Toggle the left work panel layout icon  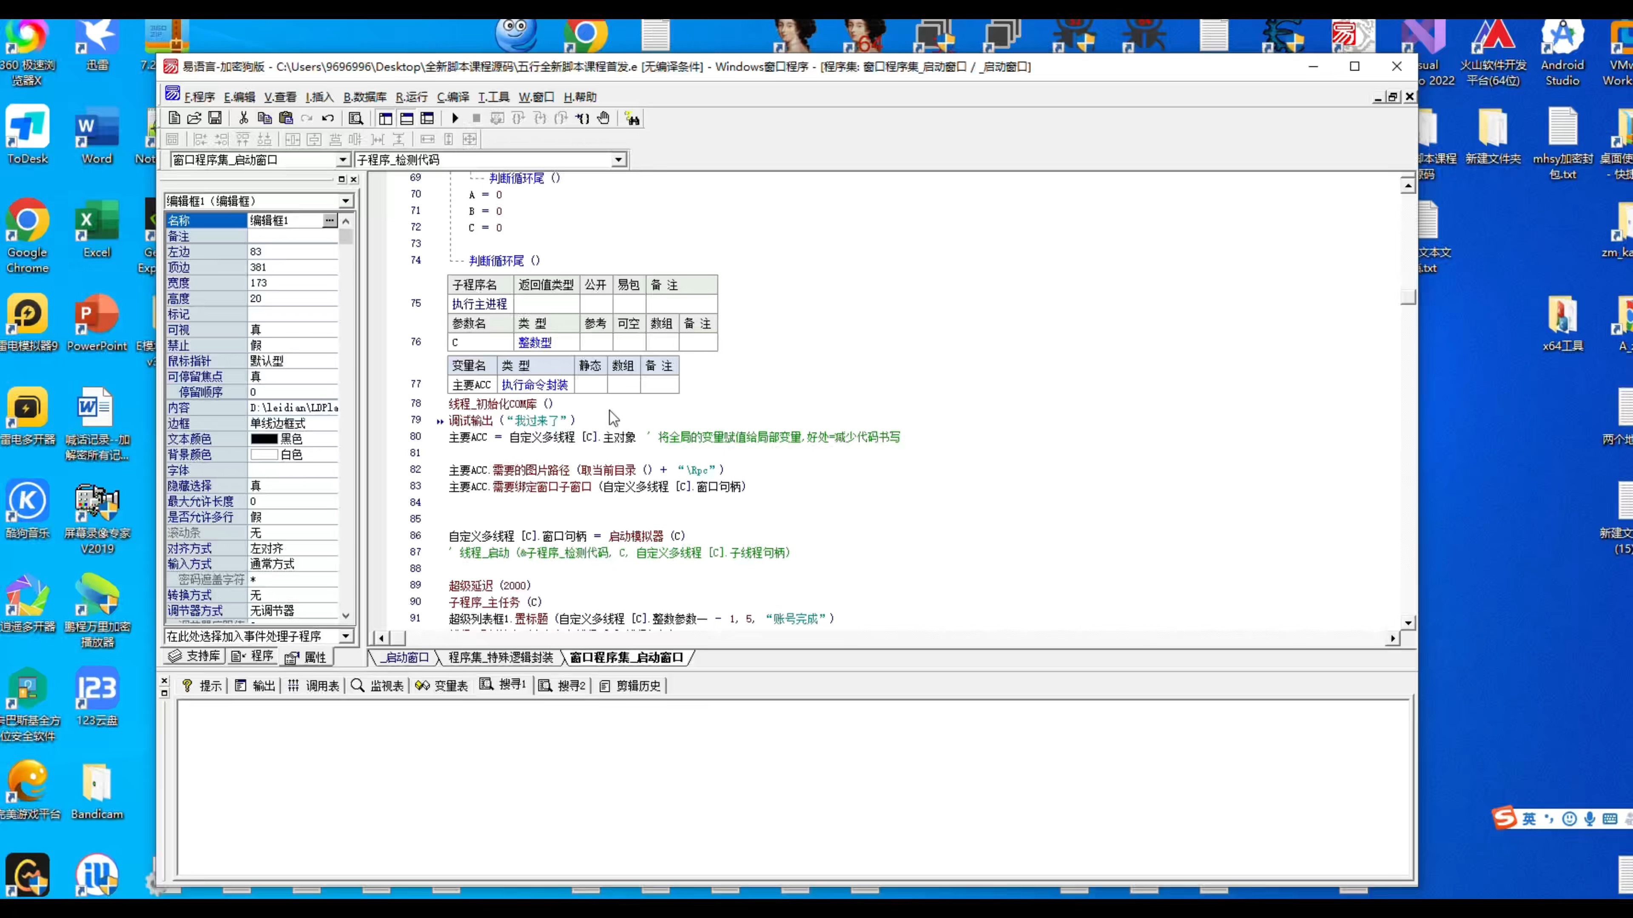[x=385, y=118]
